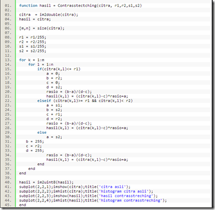Click the subplot(2,2,2) 'histogram citra asli' line
The width and height of the screenshot is (215, 210).
click(86, 191)
